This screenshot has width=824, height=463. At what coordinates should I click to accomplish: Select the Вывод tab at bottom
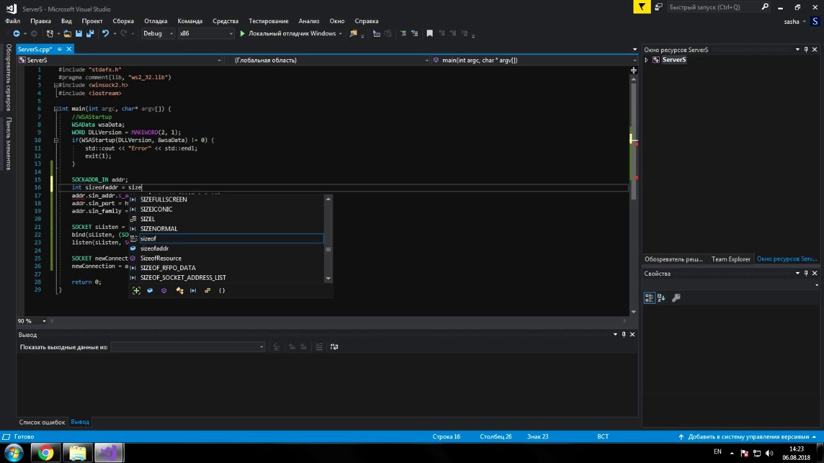click(80, 422)
